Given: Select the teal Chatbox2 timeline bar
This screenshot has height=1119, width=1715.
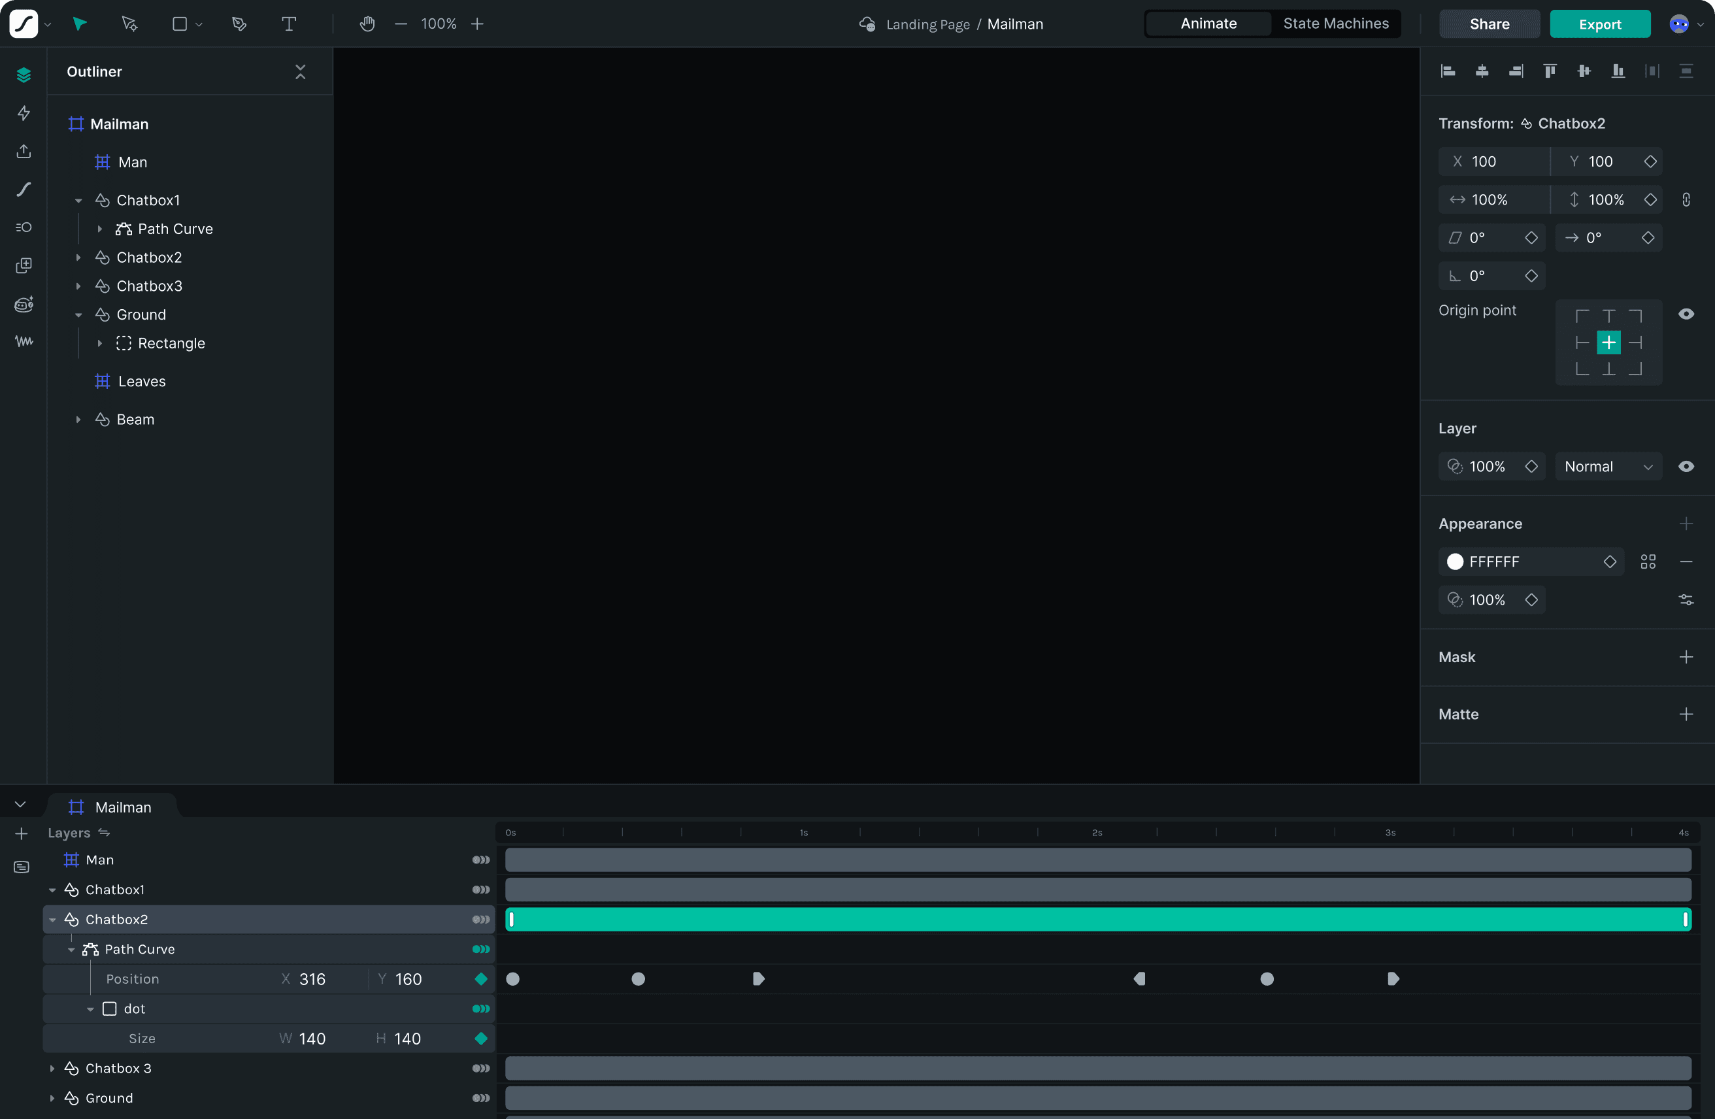Looking at the screenshot, I should [1097, 920].
